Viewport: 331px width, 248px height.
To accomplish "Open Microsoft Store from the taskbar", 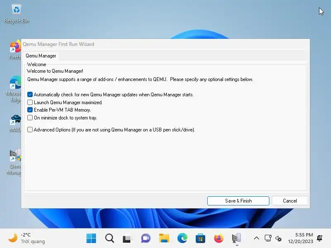I will pyautogui.click(x=200, y=238).
